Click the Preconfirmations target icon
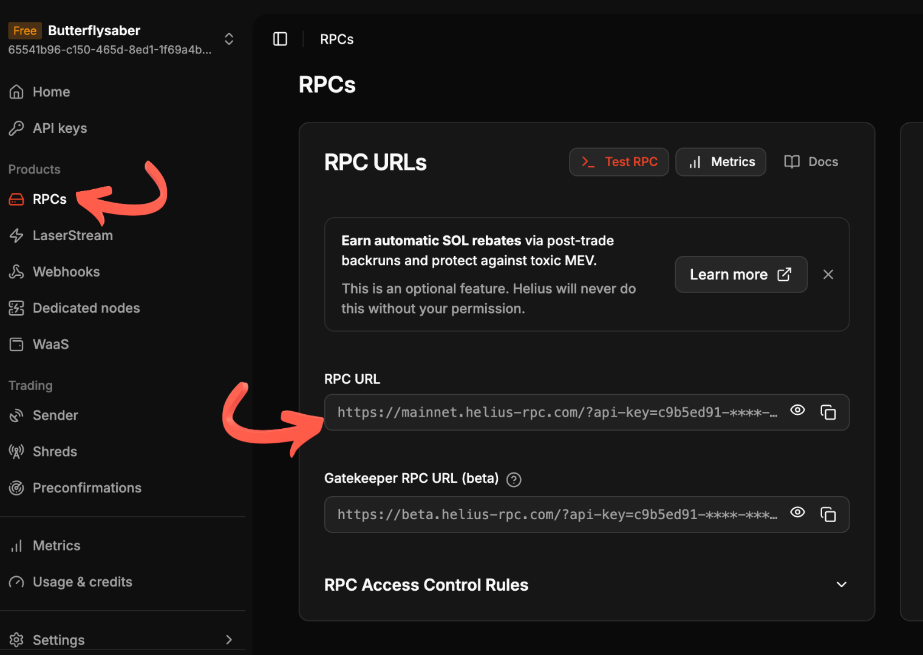The width and height of the screenshot is (923, 655). point(16,488)
